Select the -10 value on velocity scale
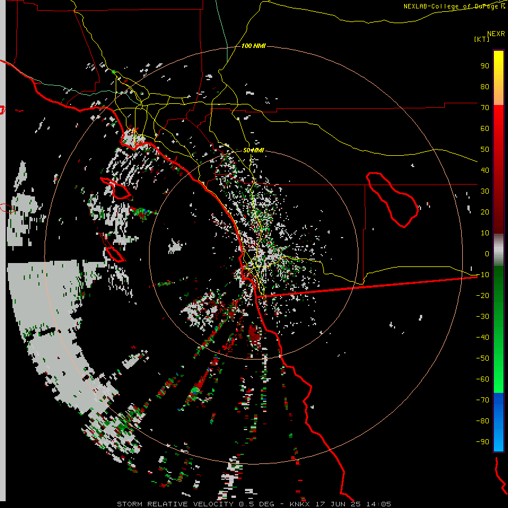 (x=483, y=275)
